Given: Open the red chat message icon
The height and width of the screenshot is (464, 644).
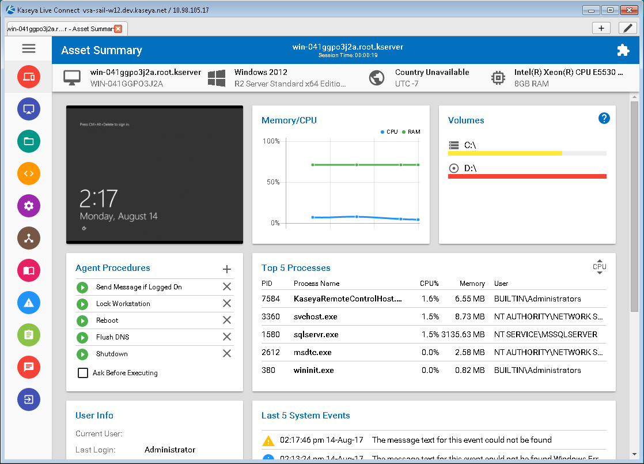Looking at the screenshot, I should point(29,367).
